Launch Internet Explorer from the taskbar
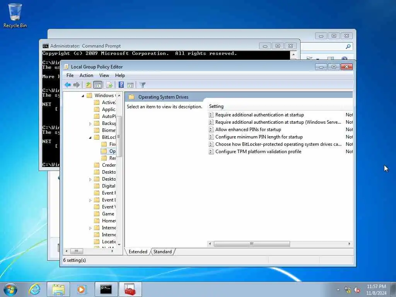 tap(34, 289)
